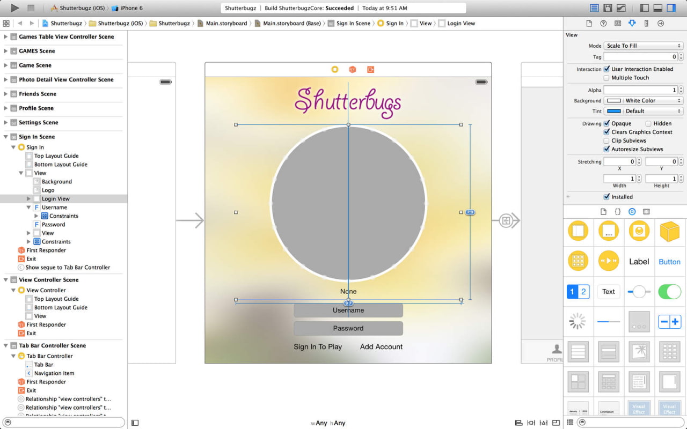Run the project with the Play button
Viewport: 687px width, 429px height.
pyautogui.click(x=15, y=8)
